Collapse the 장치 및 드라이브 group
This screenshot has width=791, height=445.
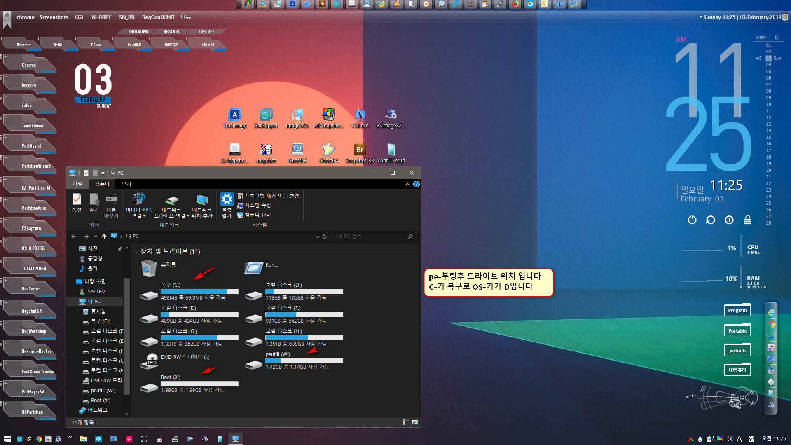coord(136,251)
